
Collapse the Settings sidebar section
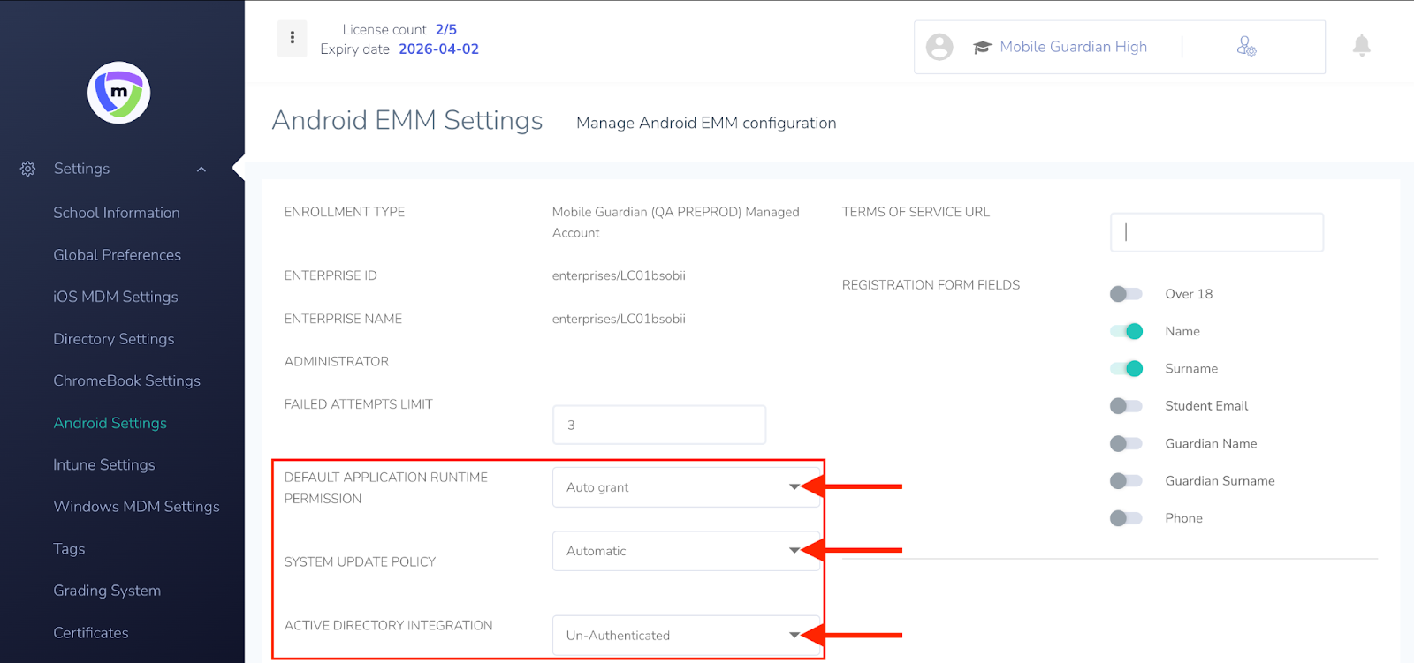pyautogui.click(x=201, y=170)
